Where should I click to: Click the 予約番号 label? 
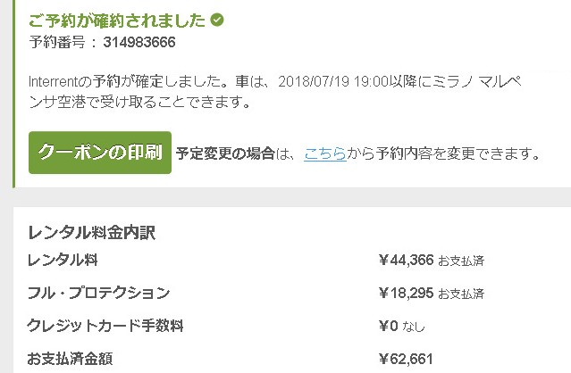[55, 42]
